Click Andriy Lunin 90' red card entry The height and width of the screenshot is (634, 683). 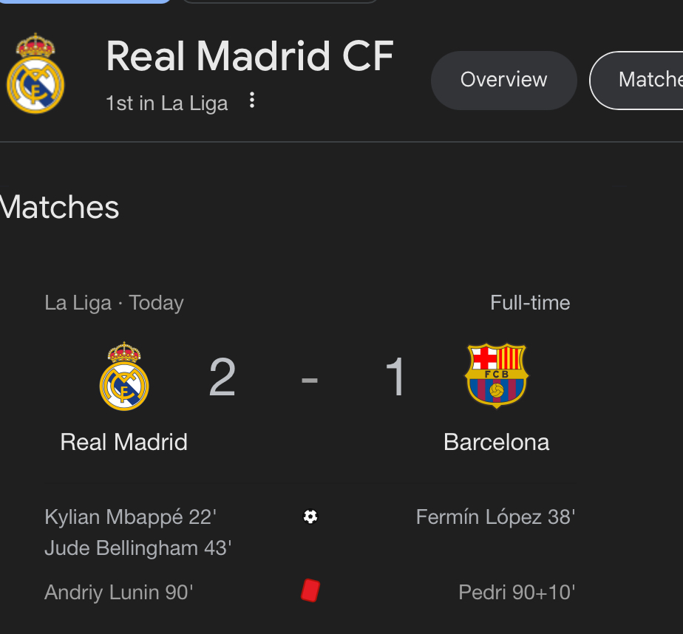(x=119, y=593)
